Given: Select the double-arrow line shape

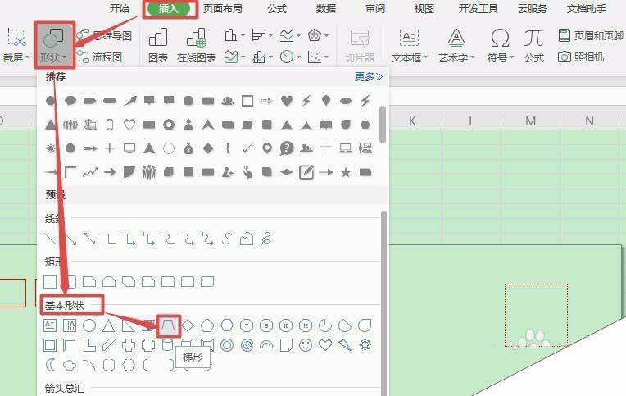Looking at the screenshot, I should point(89,239).
